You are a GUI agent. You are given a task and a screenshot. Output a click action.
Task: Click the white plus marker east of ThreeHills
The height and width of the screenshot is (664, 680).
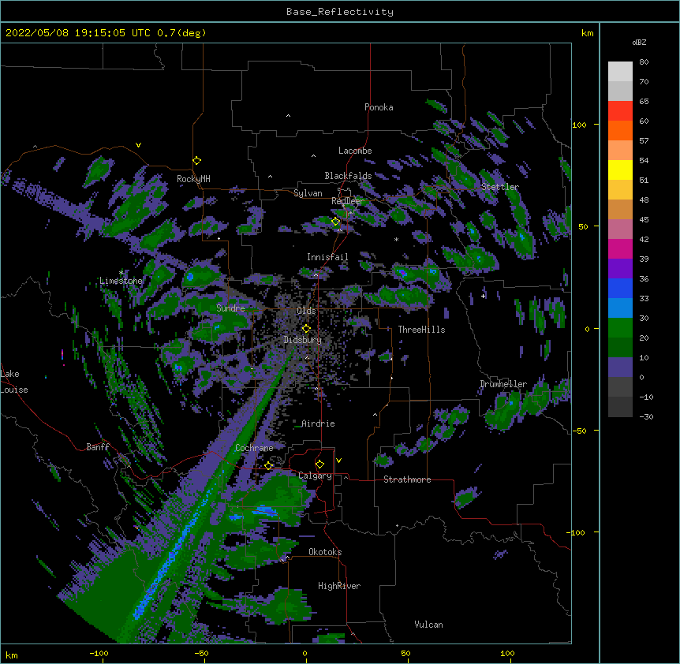point(483,296)
